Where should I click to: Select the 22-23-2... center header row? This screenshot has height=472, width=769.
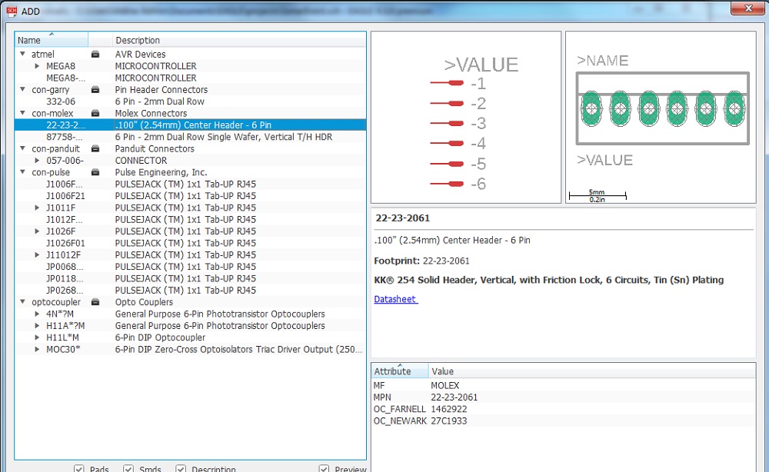(x=190, y=125)
